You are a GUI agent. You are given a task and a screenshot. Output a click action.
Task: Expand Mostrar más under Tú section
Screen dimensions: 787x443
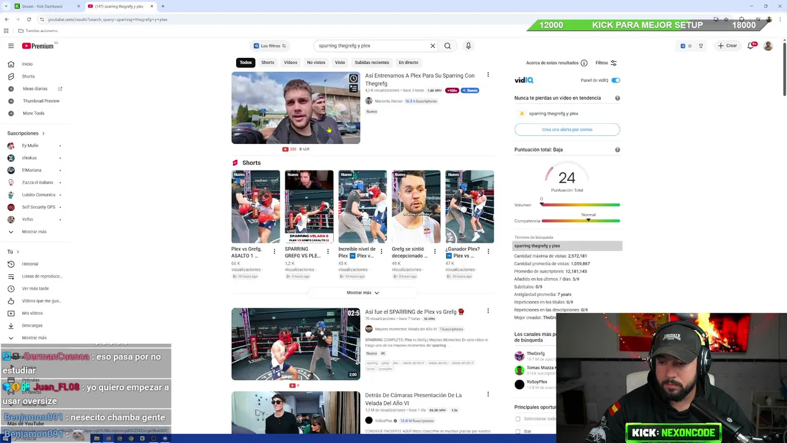34,338
